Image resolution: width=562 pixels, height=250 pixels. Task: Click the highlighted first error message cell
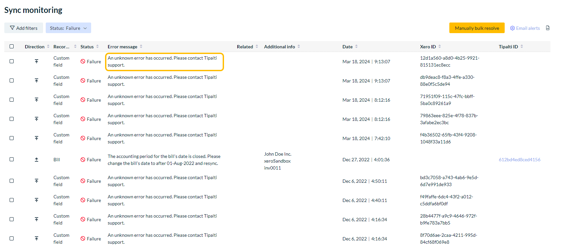164,62
